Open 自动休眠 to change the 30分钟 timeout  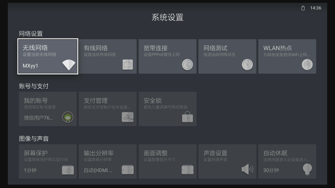click(x=287, y=161)
